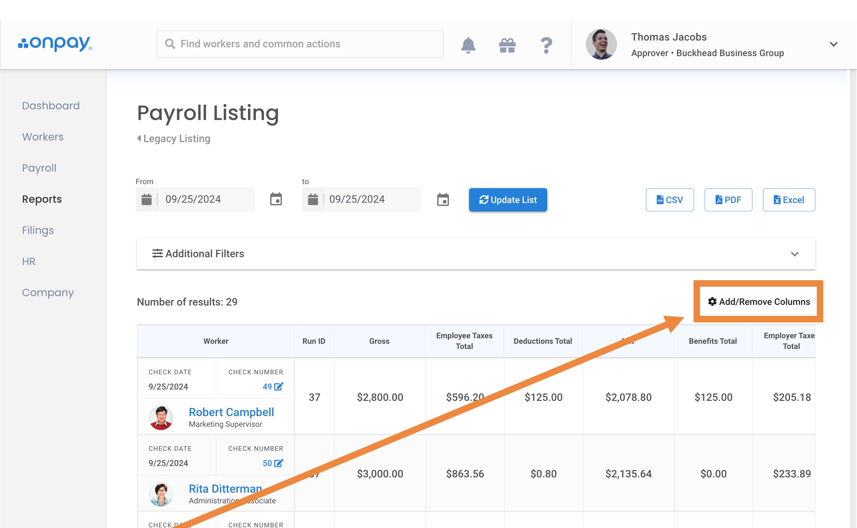Open the gift rewards icon
The height and width of the screenshot is (528, 857).
tap(507, 45)
